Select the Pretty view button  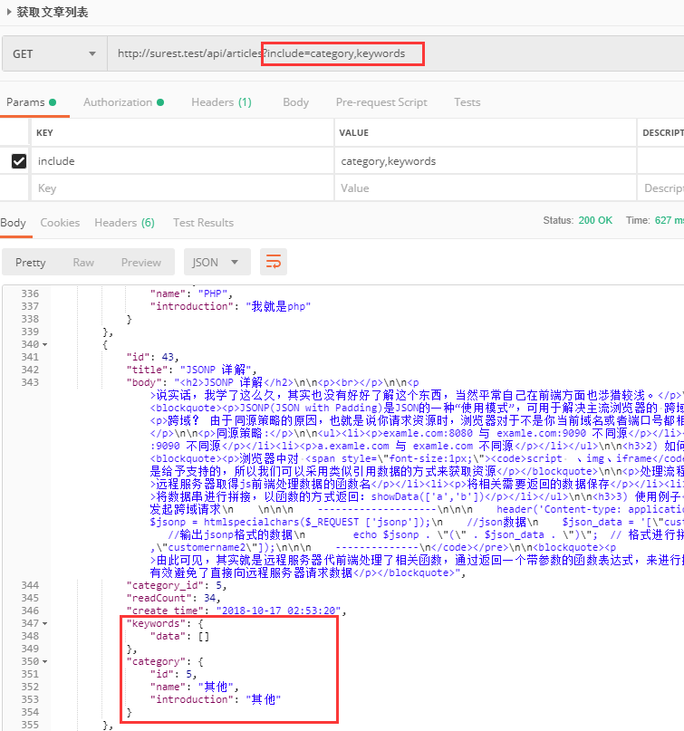[31, 263]
